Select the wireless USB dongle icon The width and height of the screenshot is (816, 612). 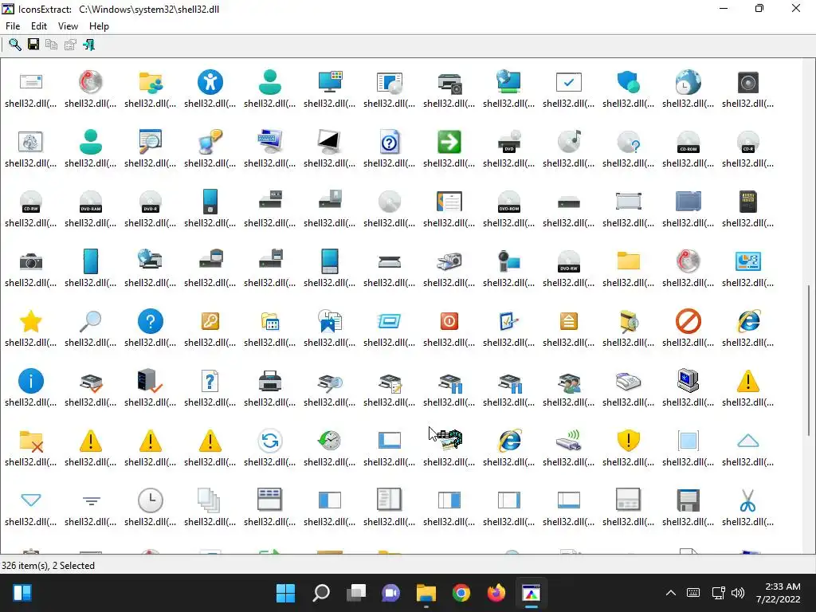[x=569, y=440]
